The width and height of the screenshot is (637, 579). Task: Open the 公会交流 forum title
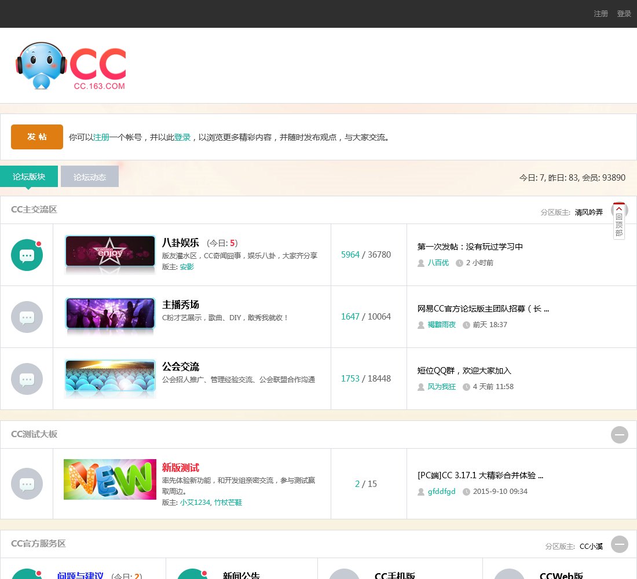(181, 367)
